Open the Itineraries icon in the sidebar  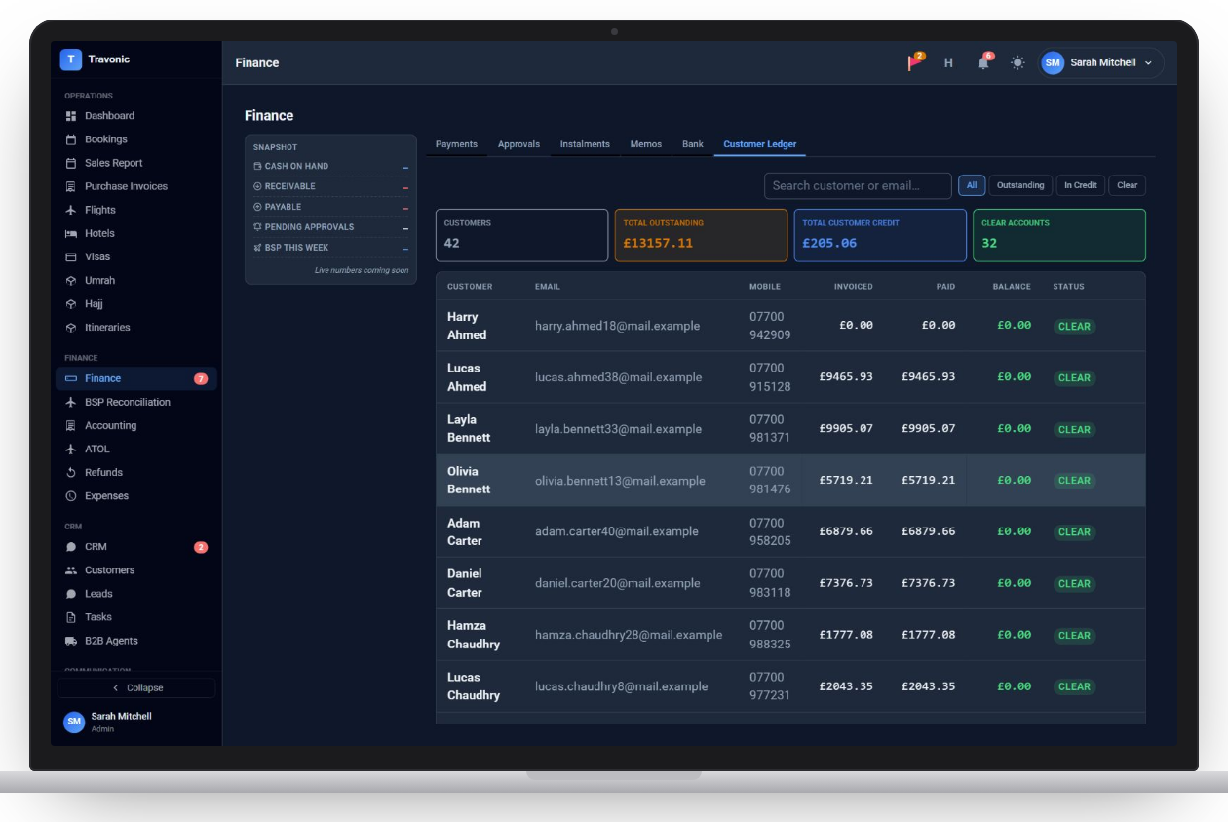coord(71,327)
